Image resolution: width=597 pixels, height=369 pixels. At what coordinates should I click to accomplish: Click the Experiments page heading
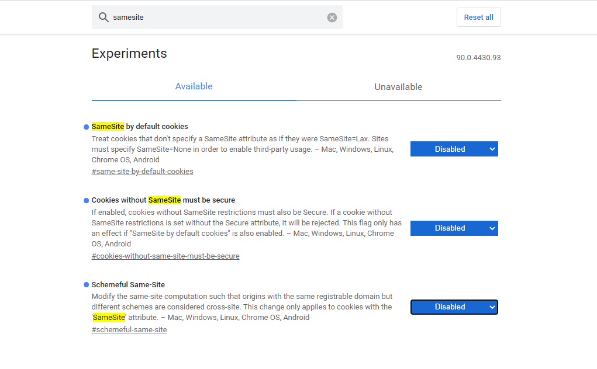[x=129, y=54]
